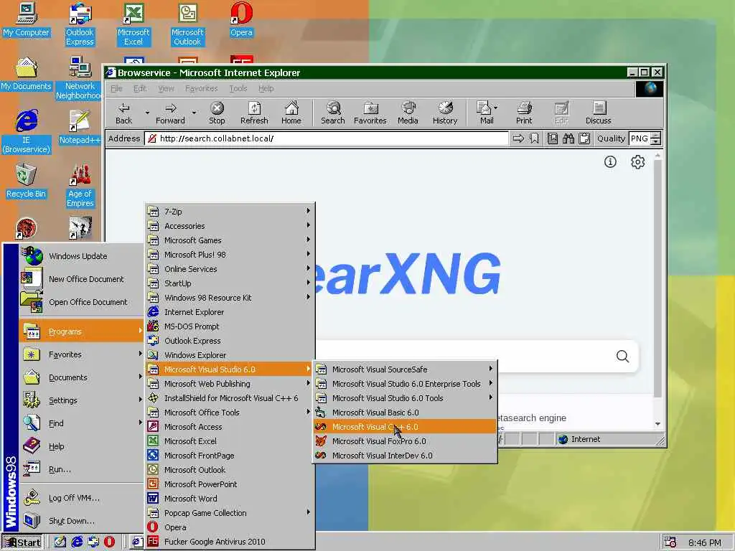The width and height of the screenshot is (735, 551).
Task: Open the File menu in Internet Explorer
Action: click(116, 88)
